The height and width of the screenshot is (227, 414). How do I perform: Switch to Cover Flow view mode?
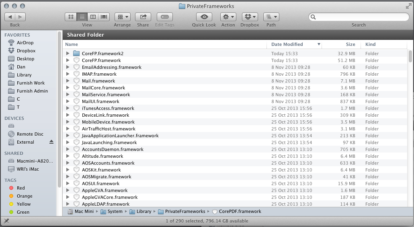click(x=104, y=17)
